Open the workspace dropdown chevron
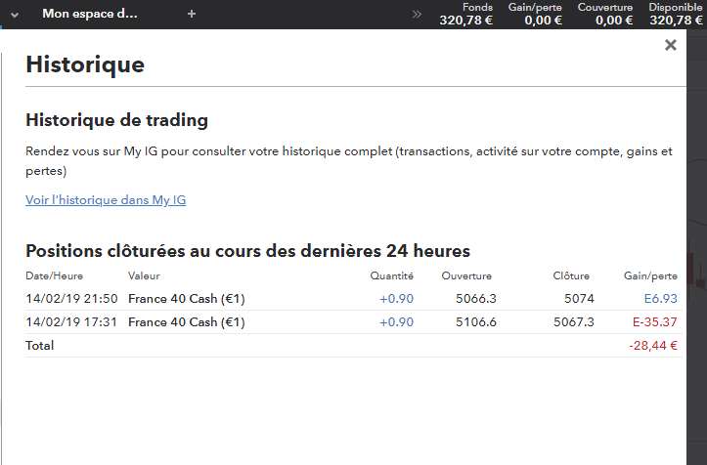The height and width of the screenshot is (465, 707). (x=15, y=15)
